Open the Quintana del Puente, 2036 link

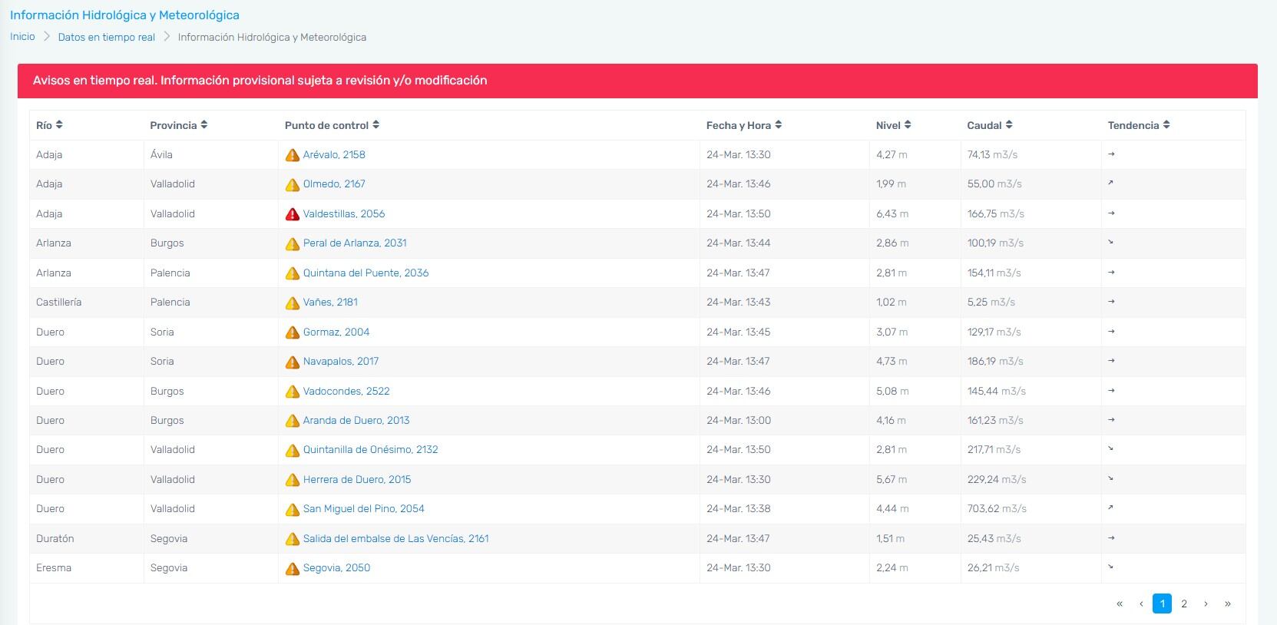click(x=366, y=273)
